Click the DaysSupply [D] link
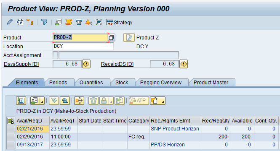This screenshot has width=280, height=151. (x=21, y=64)
